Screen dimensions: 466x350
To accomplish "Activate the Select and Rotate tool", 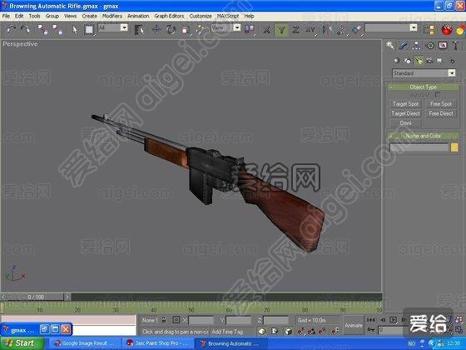I will click(171, 29).
